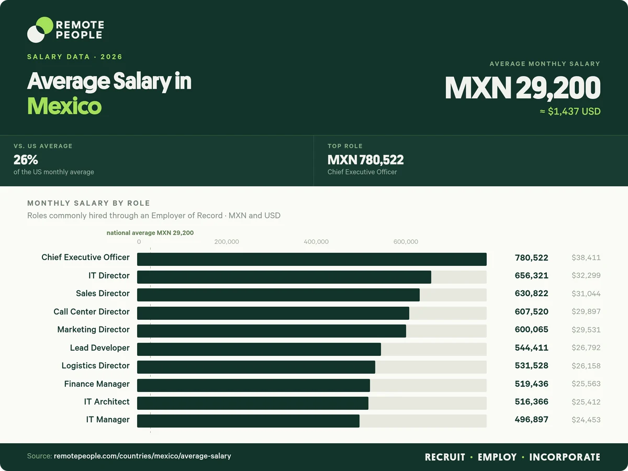Click the 'Lead Developer' row label

click(x=100, y=347)
